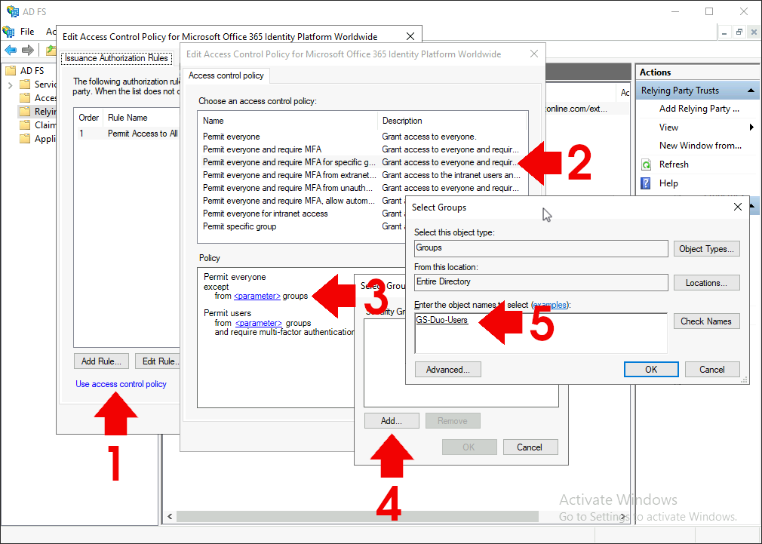Click the Description column header in policy list
Screen dimensions: 762x544
point(453,121)
